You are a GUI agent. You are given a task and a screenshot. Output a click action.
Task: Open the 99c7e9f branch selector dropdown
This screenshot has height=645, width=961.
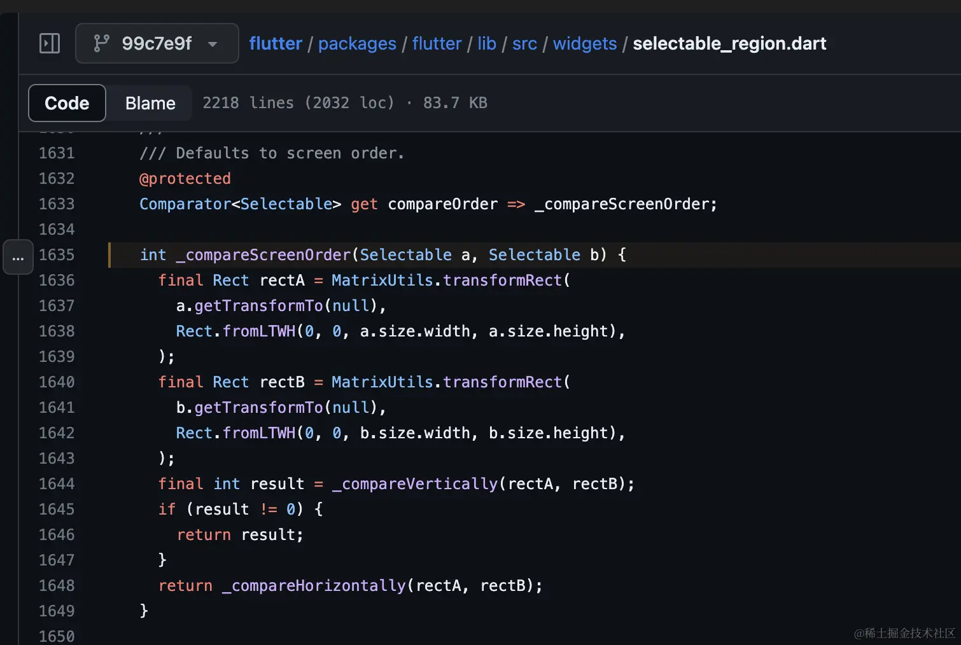point(157,43)
